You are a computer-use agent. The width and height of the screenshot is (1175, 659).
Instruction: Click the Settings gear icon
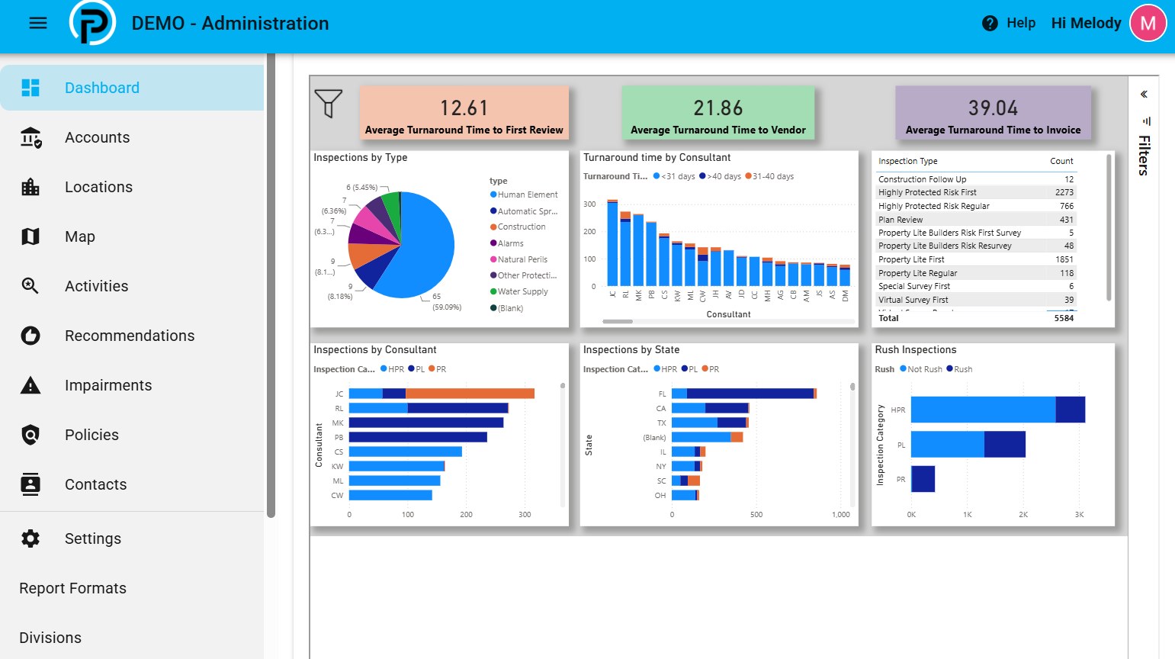(30, 538)
